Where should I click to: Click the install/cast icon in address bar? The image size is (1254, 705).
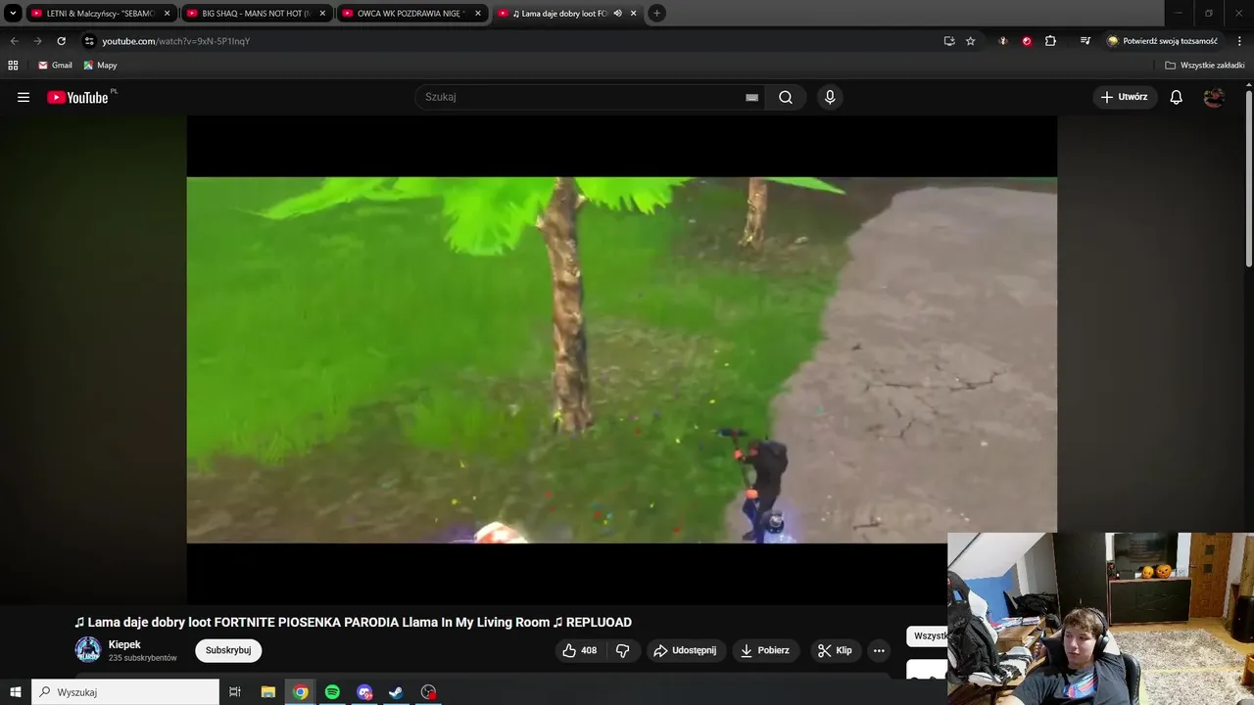click(949, 41)
